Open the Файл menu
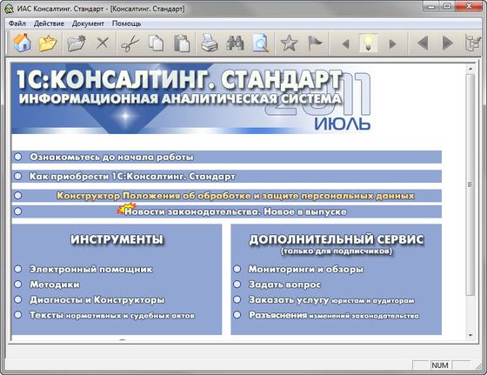 pos(17,23)
